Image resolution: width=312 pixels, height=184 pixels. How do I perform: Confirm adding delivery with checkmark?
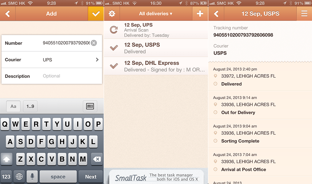click(x=96, y=14)
